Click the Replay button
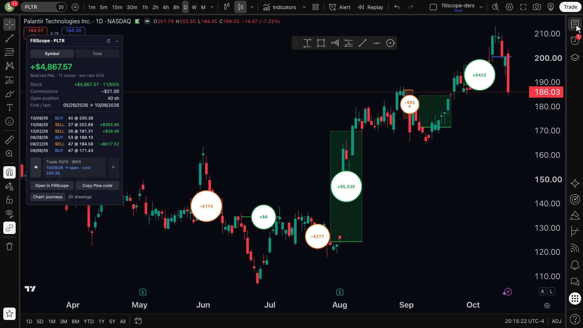The image size is (583, 328). pos(371,7)
